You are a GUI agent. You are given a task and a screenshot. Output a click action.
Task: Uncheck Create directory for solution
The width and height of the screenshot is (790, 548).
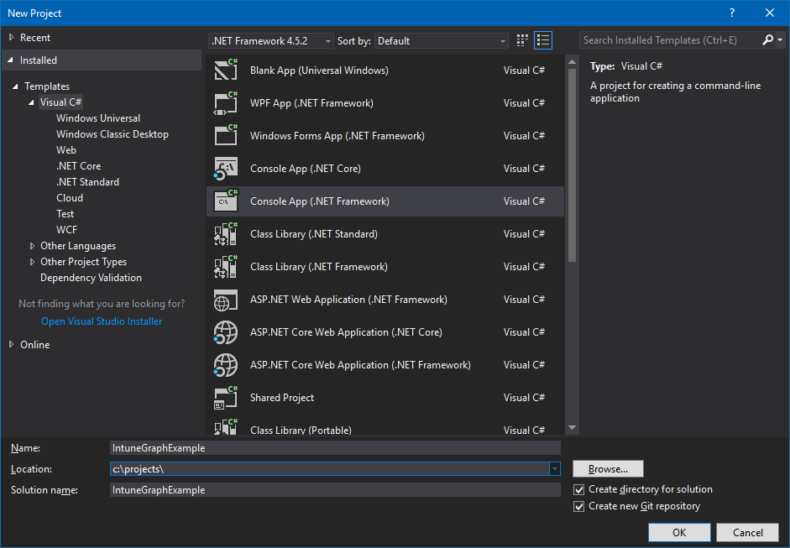[x=578, y=488]
